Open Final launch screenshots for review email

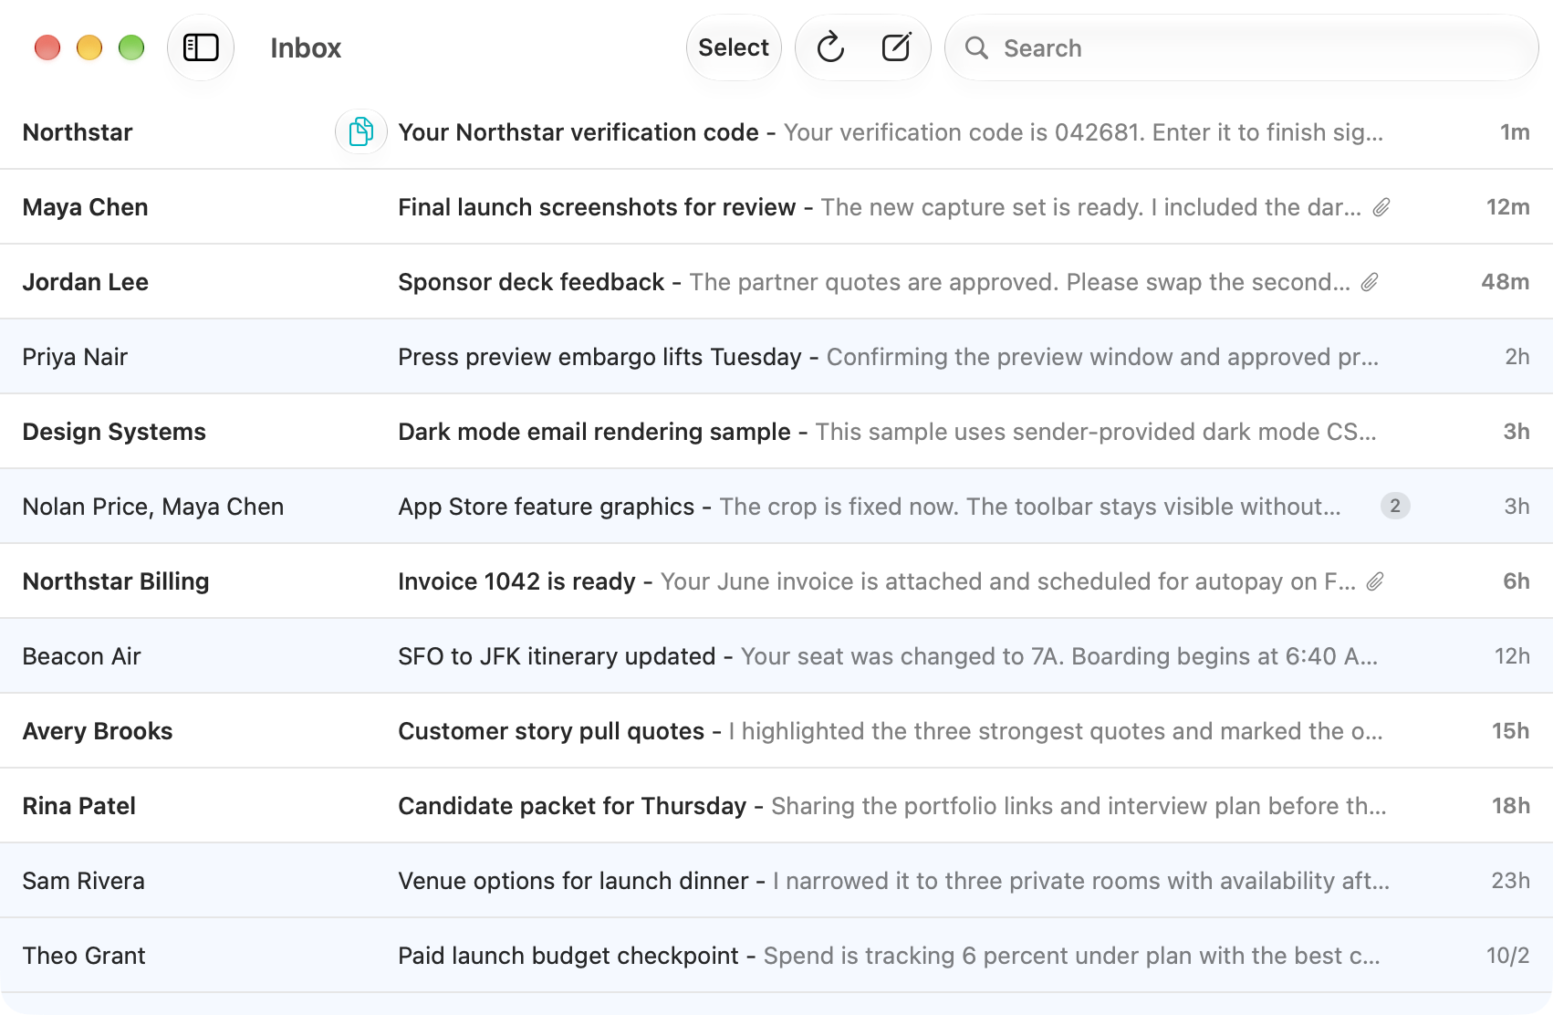pyautogui.click(x=776, y=207)
